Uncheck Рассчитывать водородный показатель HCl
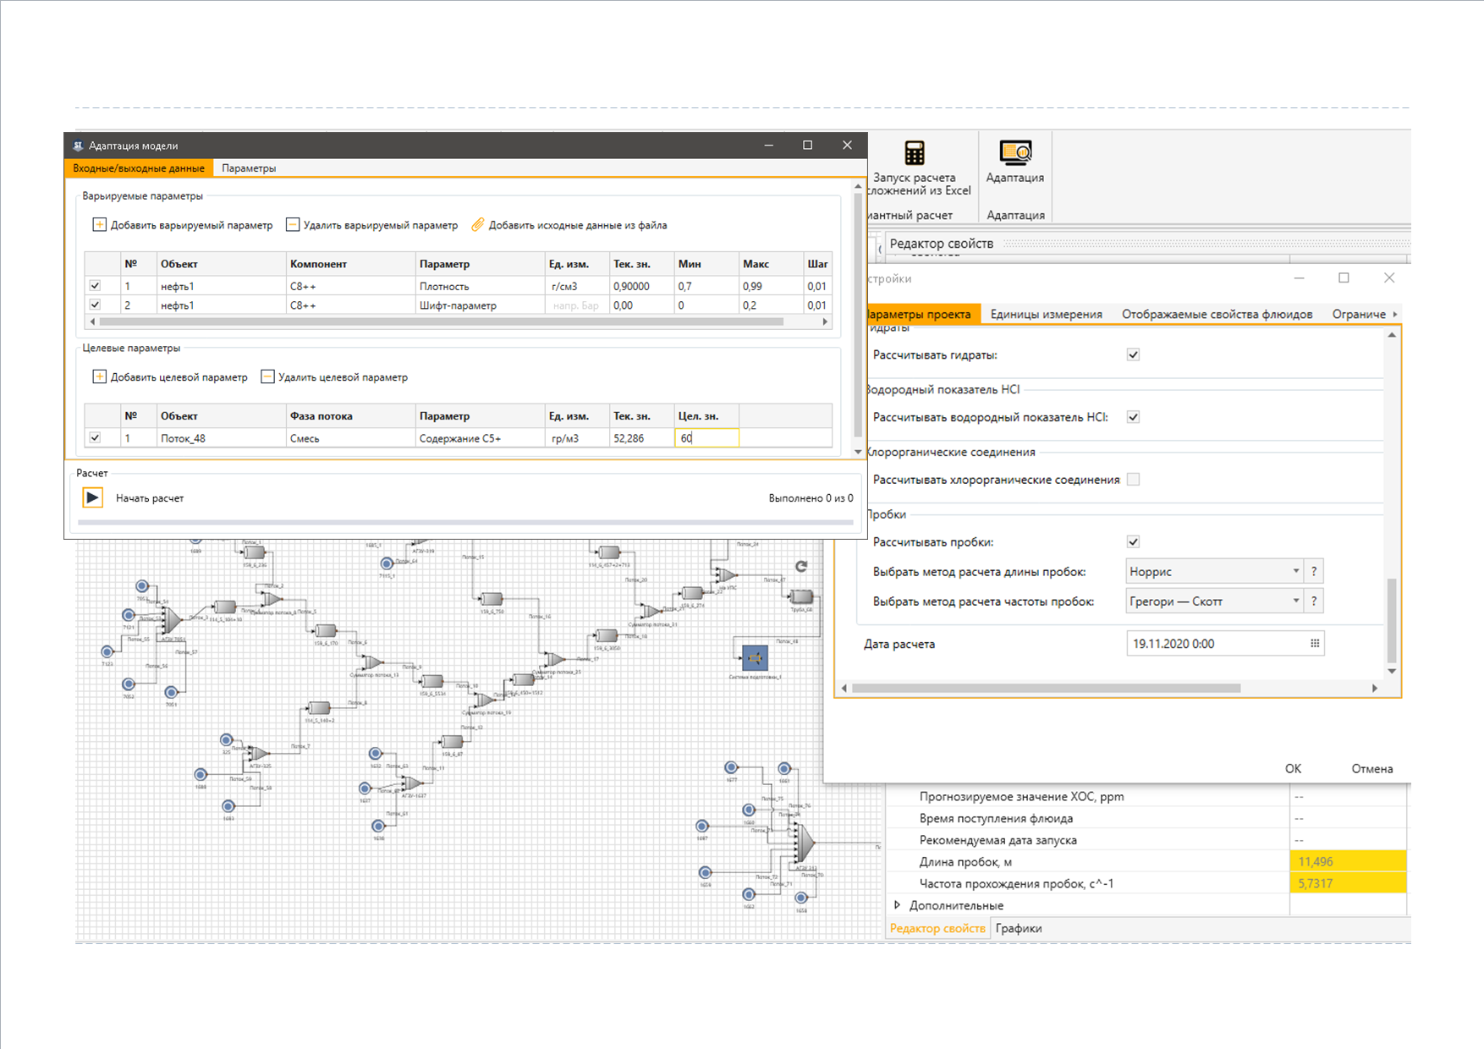 [1133, 416]
